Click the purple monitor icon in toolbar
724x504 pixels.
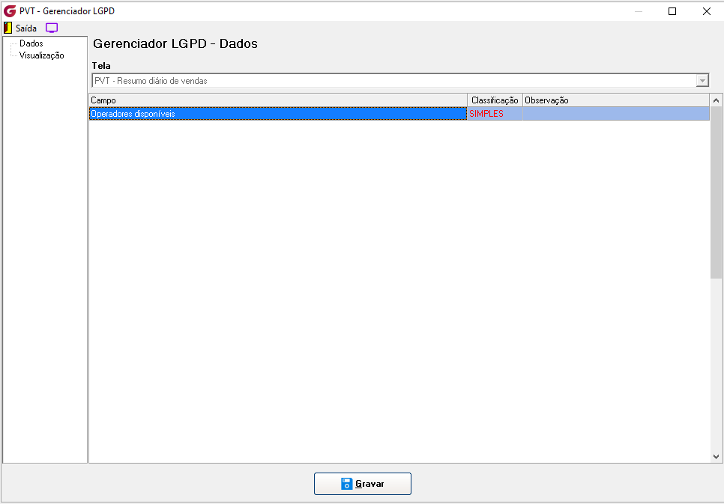pos(52,28)
